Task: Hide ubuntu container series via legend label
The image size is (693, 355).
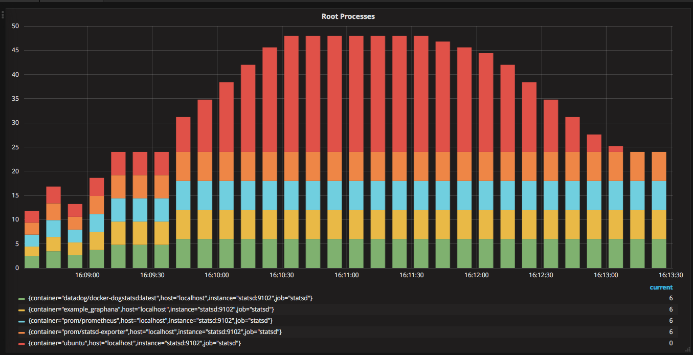Action: pos(135,343)
